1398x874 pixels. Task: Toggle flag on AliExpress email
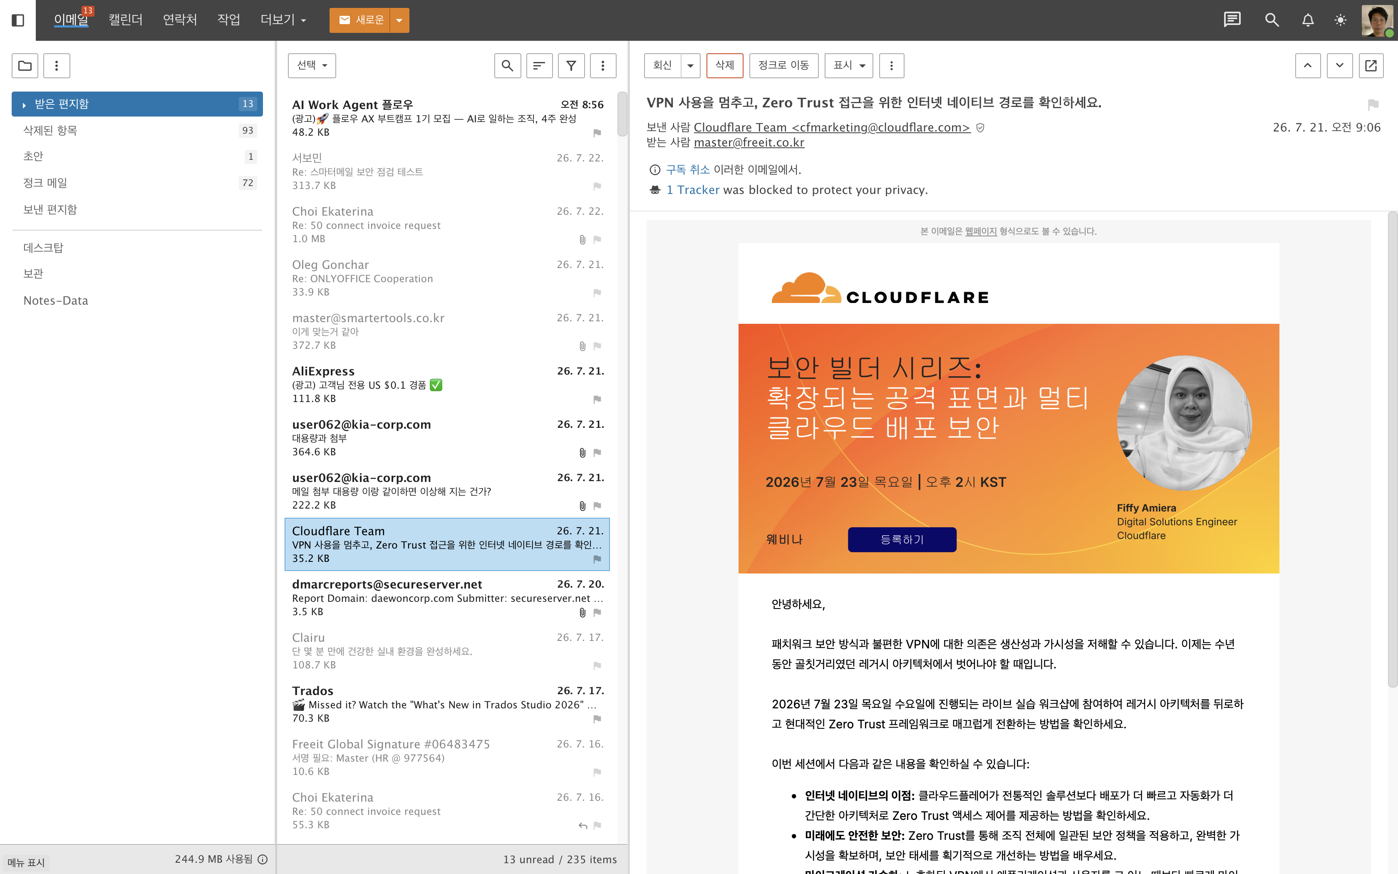coord(597,400)
